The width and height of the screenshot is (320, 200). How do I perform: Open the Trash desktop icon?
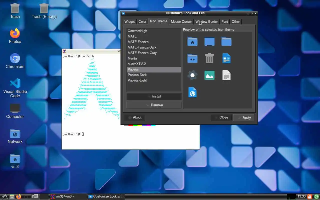point(15,11)
